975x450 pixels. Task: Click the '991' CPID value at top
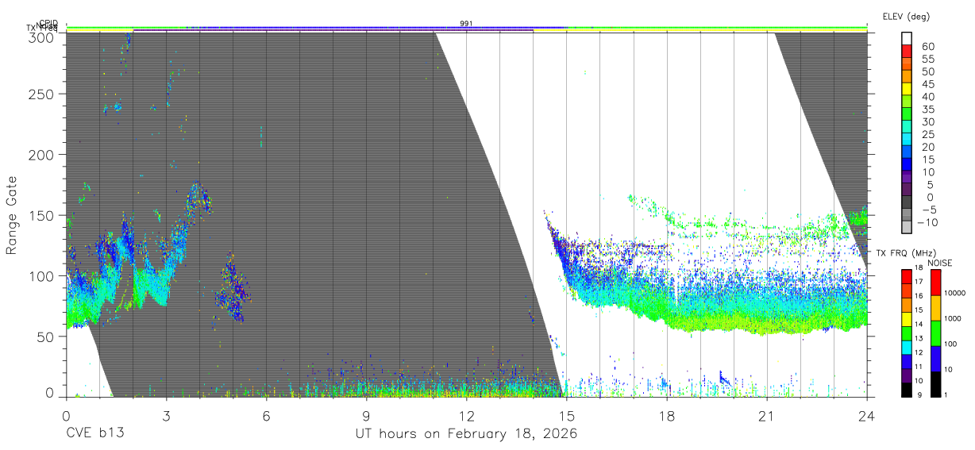(466, 24)
